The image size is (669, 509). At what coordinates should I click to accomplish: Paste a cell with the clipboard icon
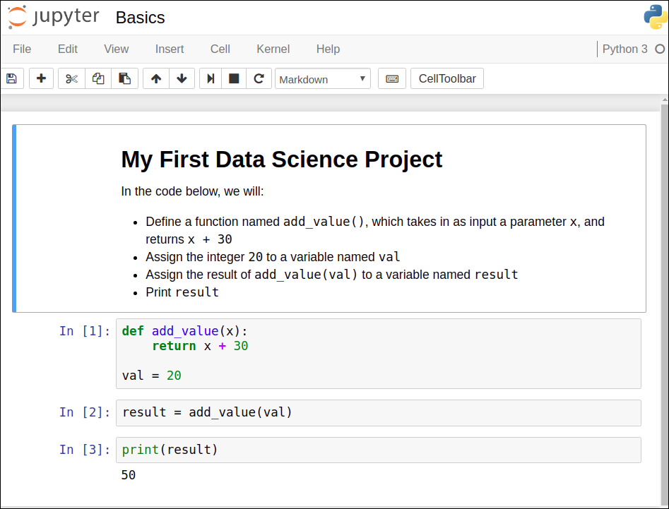click(124, 78)
